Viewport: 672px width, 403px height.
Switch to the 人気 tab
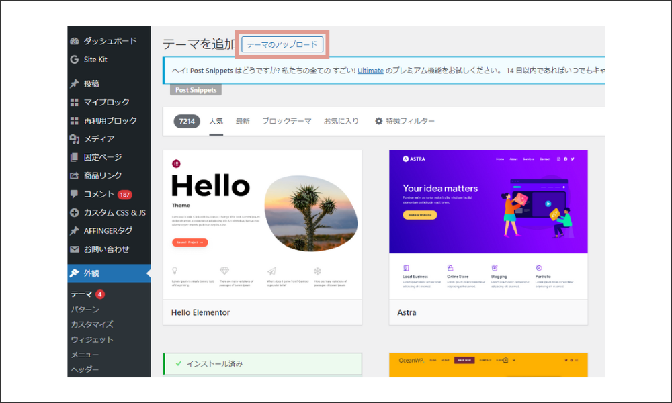(216, 121)
